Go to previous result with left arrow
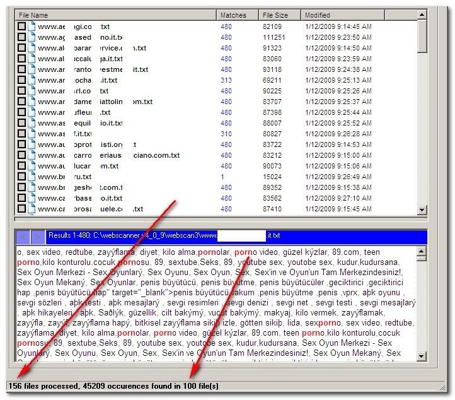Screen dimensions: 455x400 23,237
